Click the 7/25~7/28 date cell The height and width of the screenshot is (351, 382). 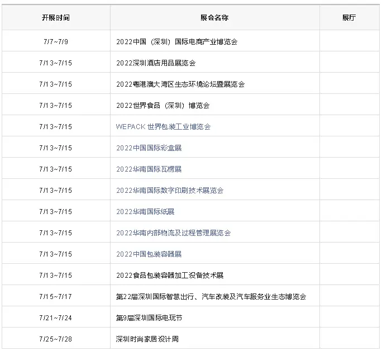tap(55, 339)
